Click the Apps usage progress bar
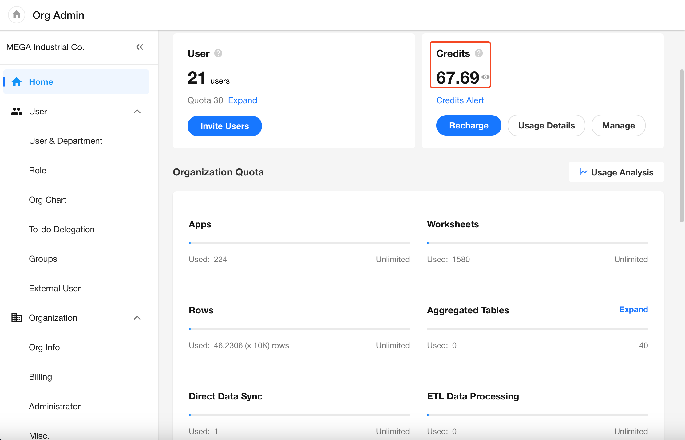This screenshot has width=685, height=440. pos(299,243)
